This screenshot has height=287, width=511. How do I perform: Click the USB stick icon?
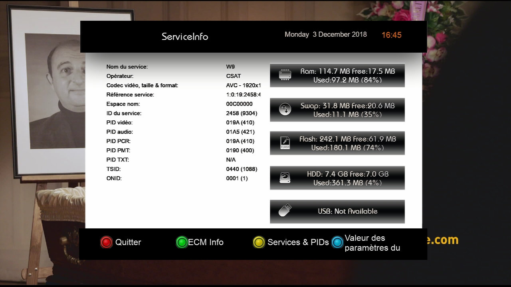[x=285, y=210]
